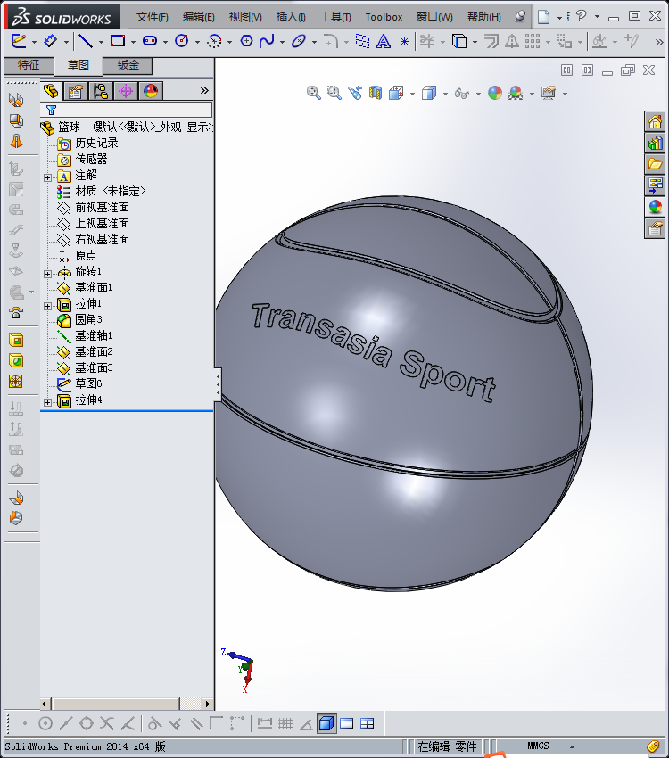Select the Straight Slot tool
Screen dimensions: 669x758
click(x=150, y=41)
